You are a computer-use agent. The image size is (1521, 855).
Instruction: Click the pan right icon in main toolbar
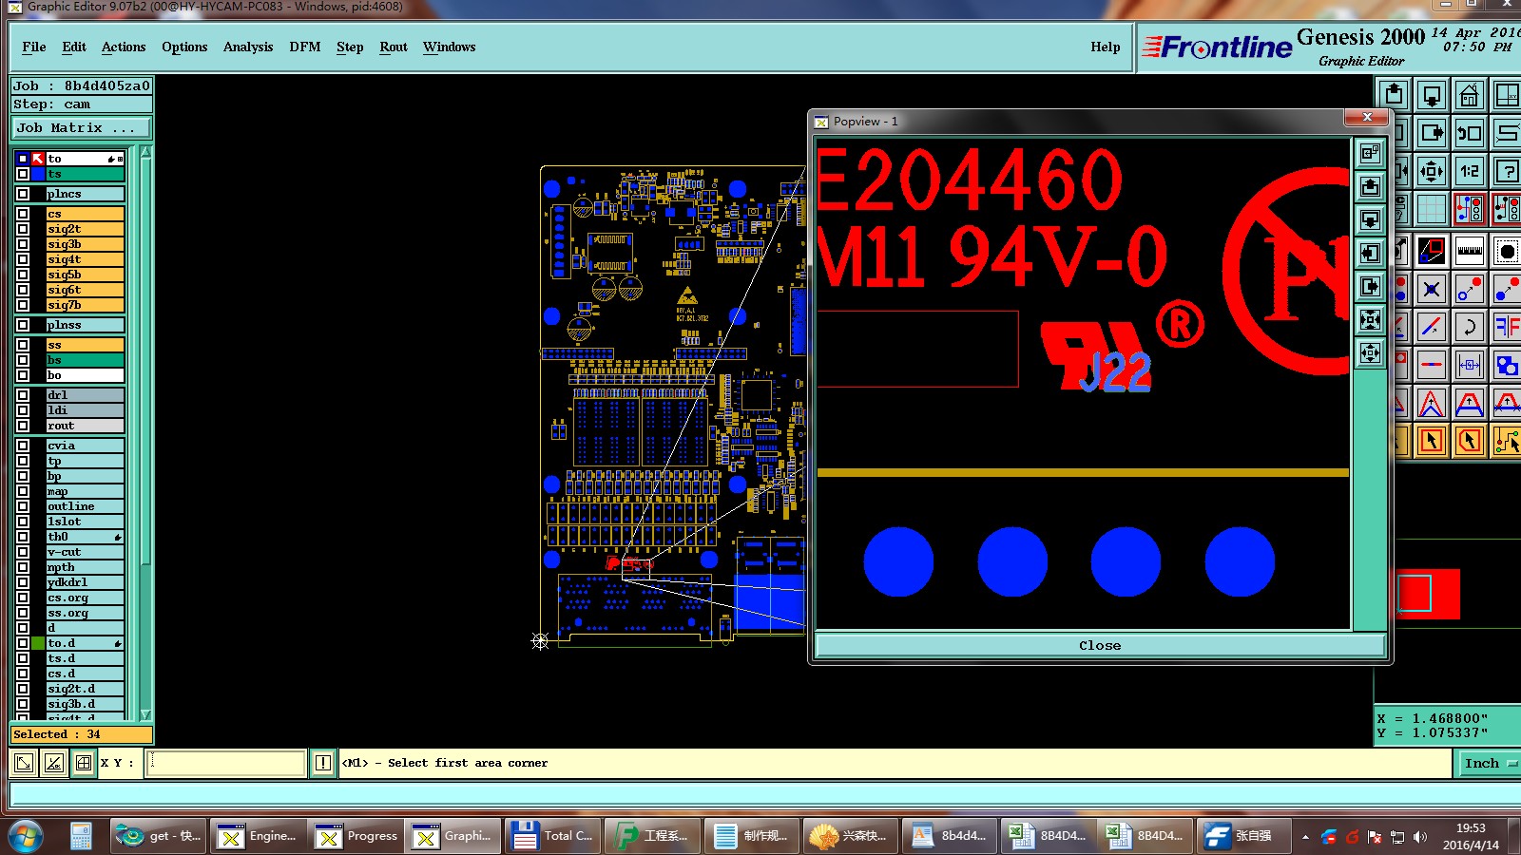(1432, 133)
